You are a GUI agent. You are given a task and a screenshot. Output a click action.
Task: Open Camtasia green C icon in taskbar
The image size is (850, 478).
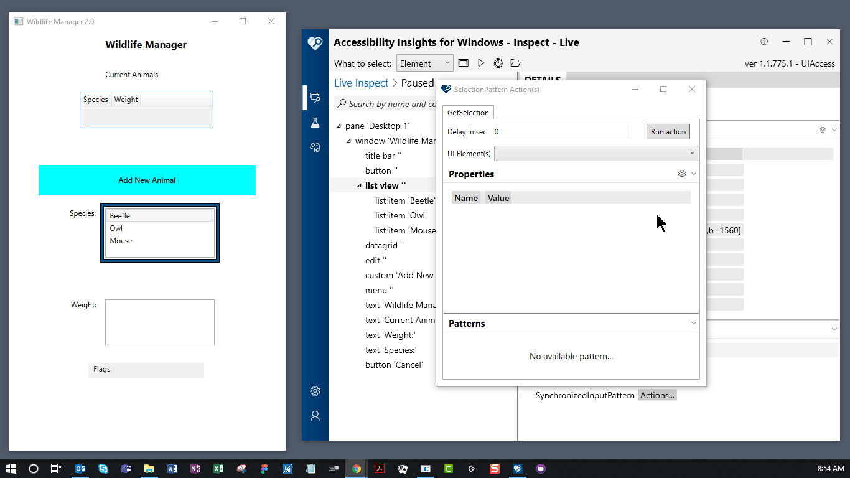(x=449, y=469)
